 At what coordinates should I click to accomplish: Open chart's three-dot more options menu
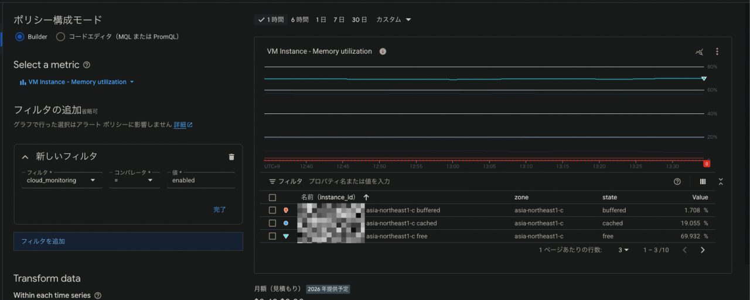pyautogui.click(x=717, y=51)
